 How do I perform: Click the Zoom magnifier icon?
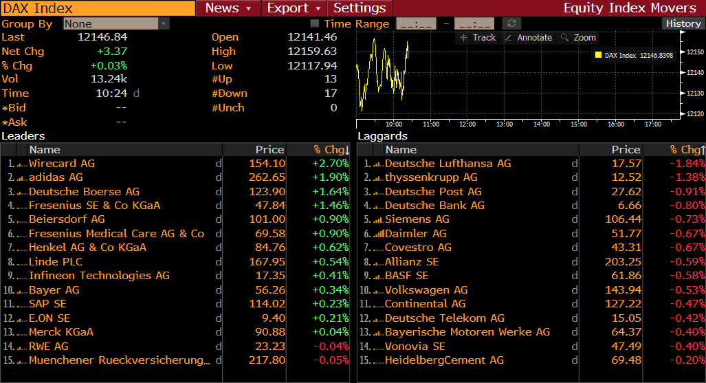[x=564, y=38]
